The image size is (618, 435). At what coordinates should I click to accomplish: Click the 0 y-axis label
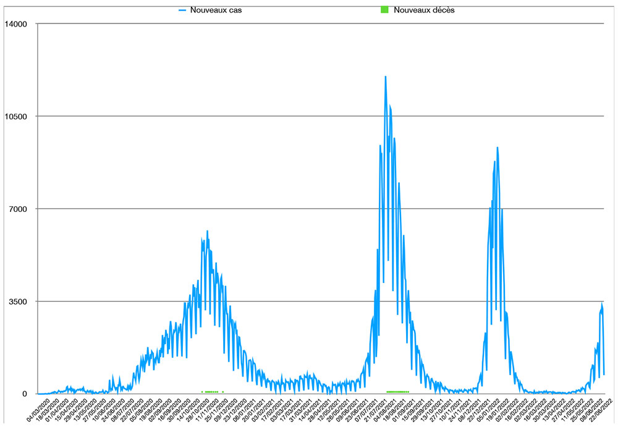25,394
